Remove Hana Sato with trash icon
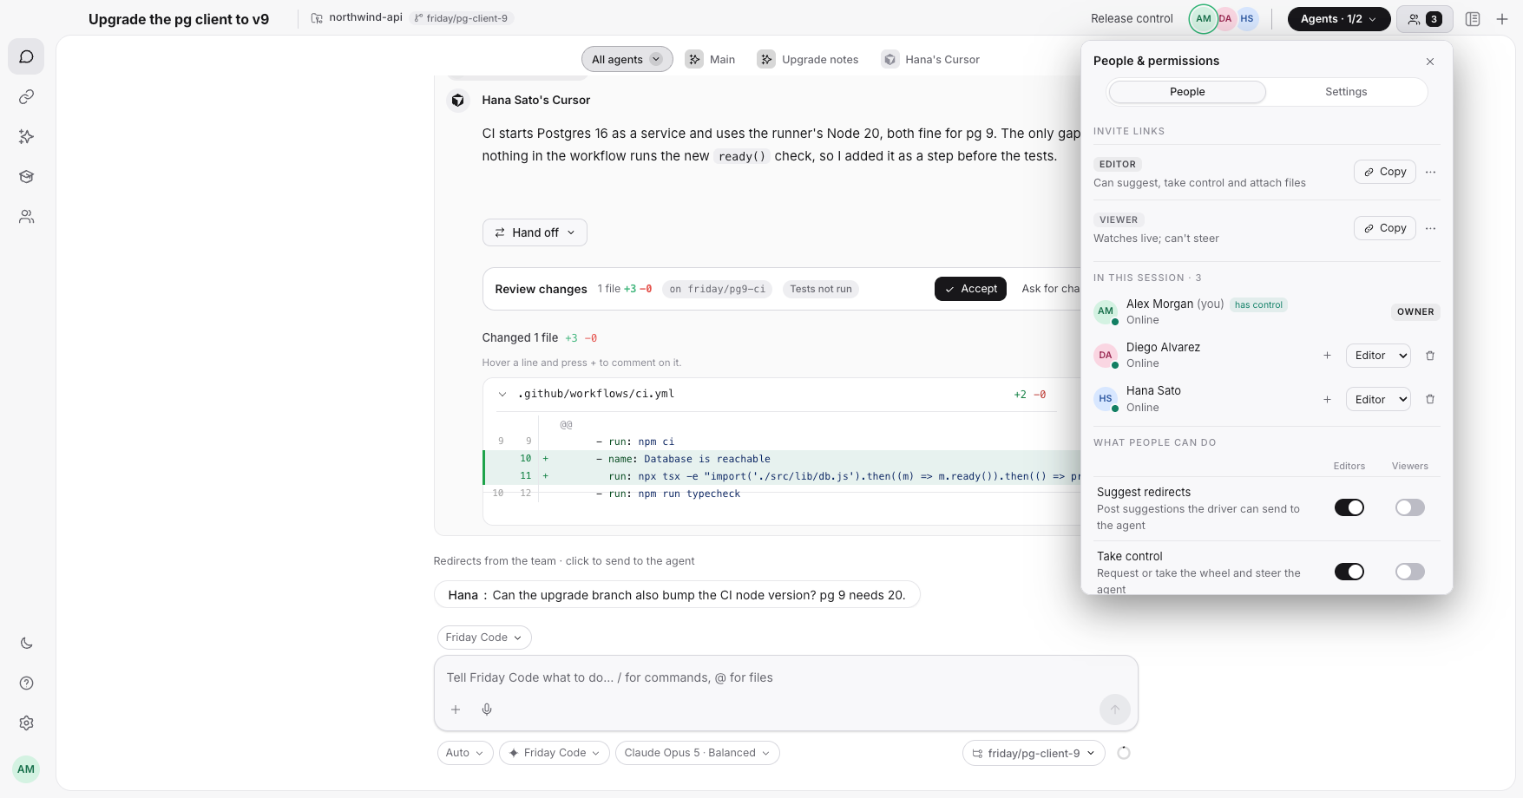 click(x=1430, y=399)
